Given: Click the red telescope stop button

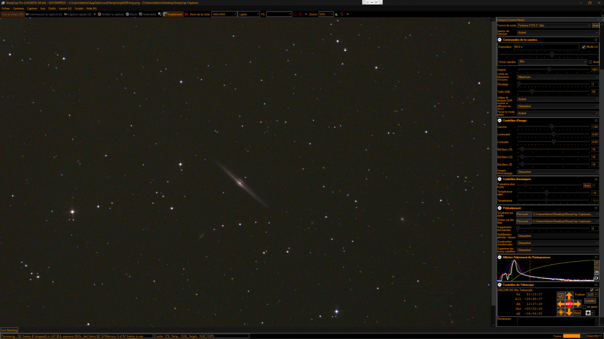Looking at the screenshot, I should (569, 304).
